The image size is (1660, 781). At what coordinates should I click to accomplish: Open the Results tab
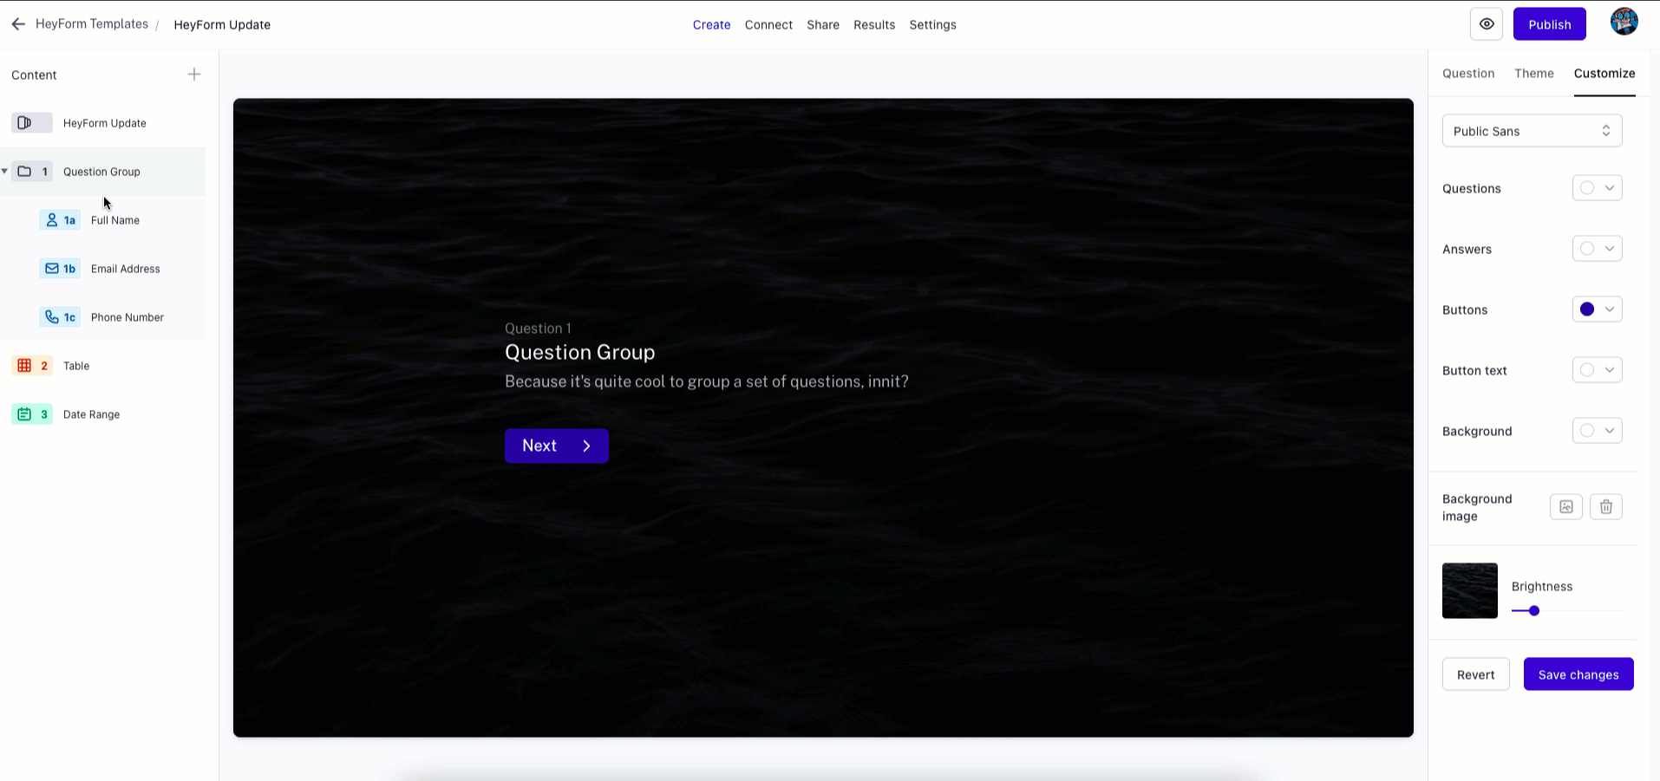coord(874,25)
